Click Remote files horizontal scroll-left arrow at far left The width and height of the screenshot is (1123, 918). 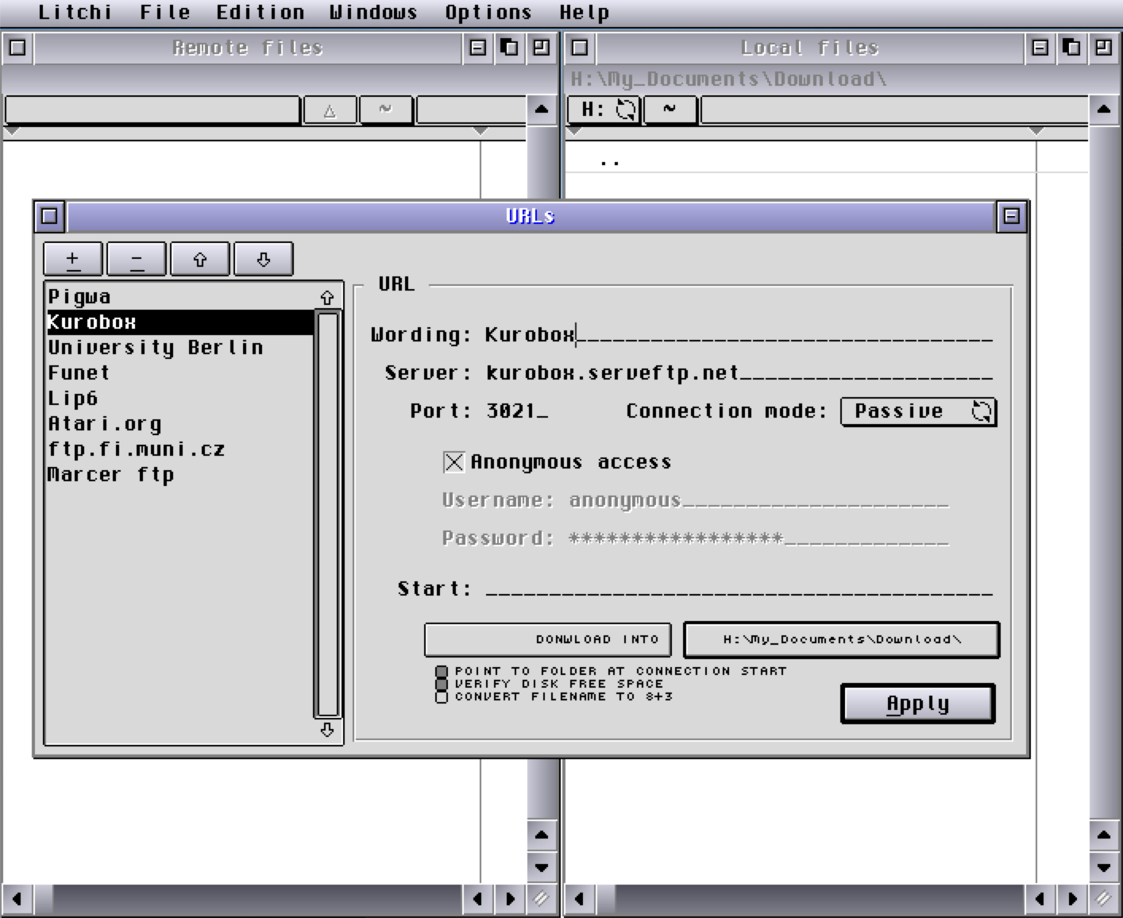click(x=17, y=900)
